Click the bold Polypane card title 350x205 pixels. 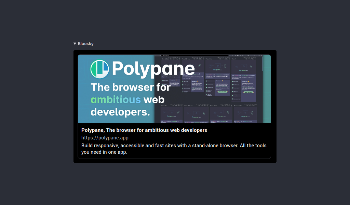click(x=144, y=130)
